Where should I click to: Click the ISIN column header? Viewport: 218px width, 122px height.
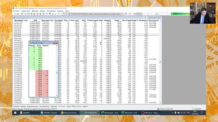click(x=35, y=20)
